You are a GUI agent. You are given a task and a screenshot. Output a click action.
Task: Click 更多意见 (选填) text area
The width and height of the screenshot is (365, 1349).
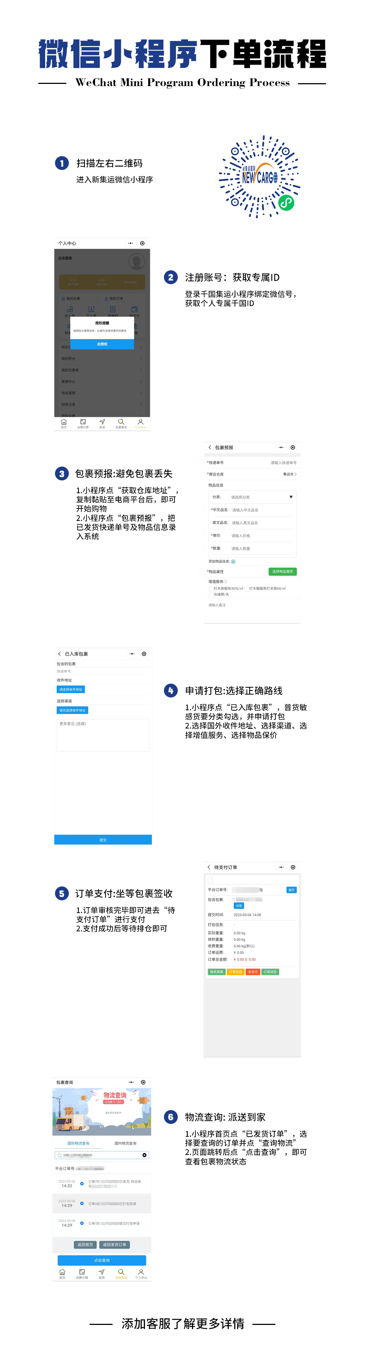click(x=103, y=735)
